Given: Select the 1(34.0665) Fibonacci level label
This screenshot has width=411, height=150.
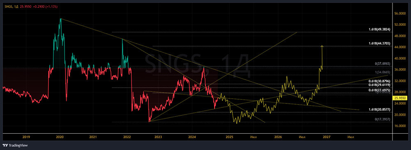Looking at the screenshot, I should tap(383, 72).
